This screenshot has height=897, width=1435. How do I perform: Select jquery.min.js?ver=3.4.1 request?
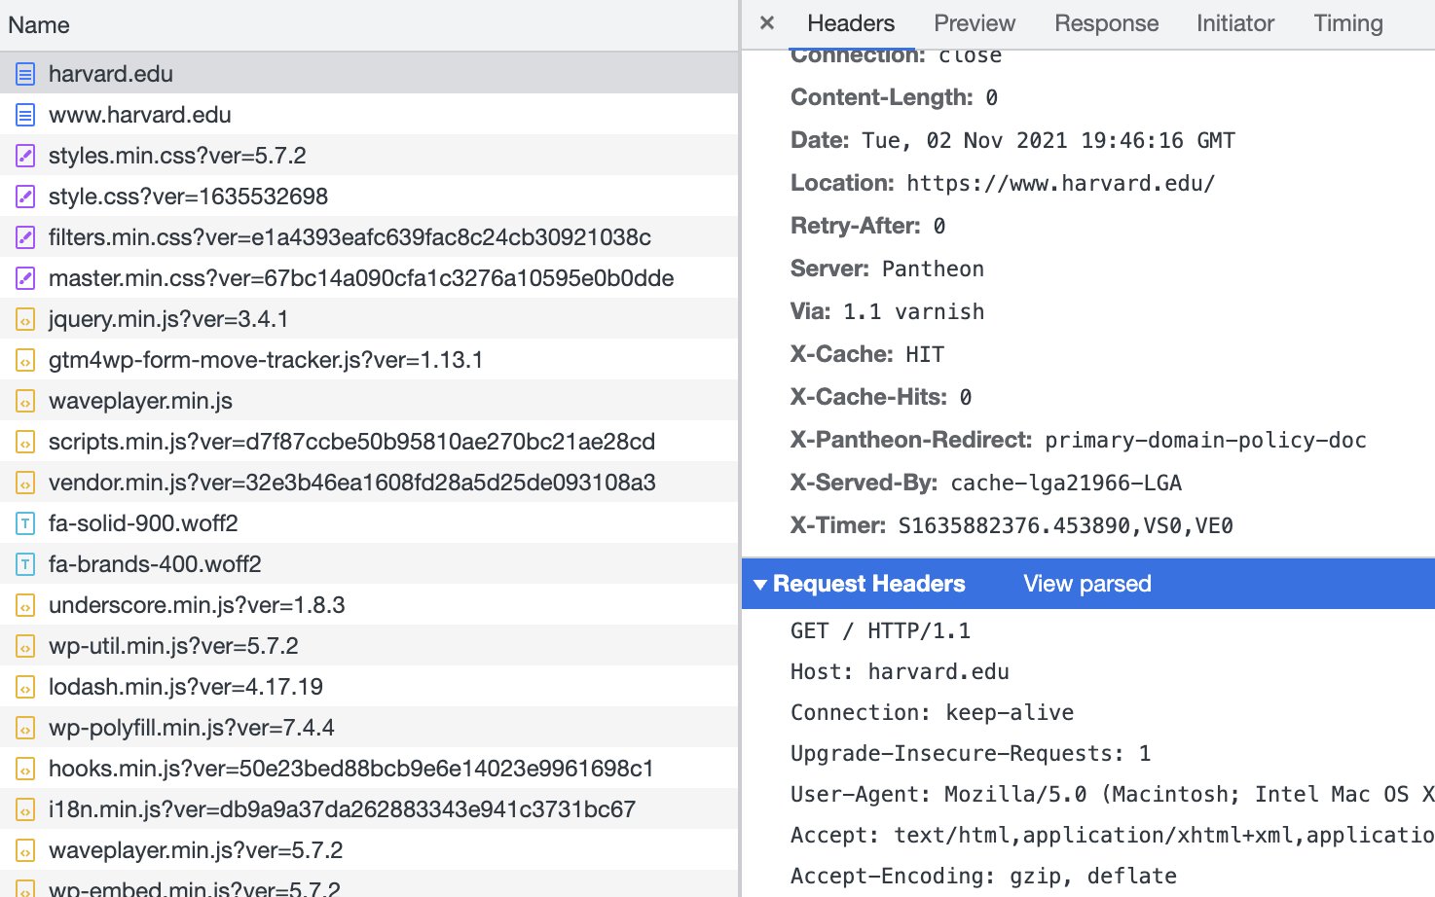point(369,319)
